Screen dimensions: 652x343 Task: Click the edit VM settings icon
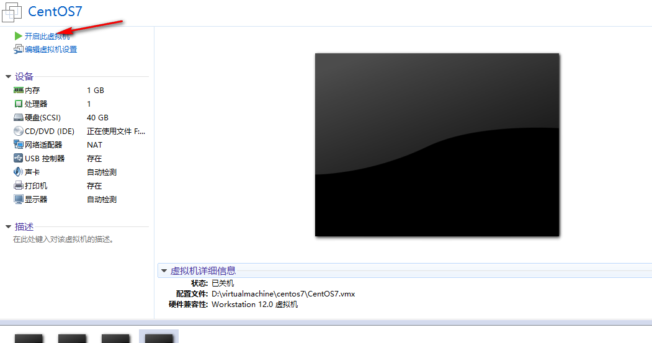pos(18,50)
